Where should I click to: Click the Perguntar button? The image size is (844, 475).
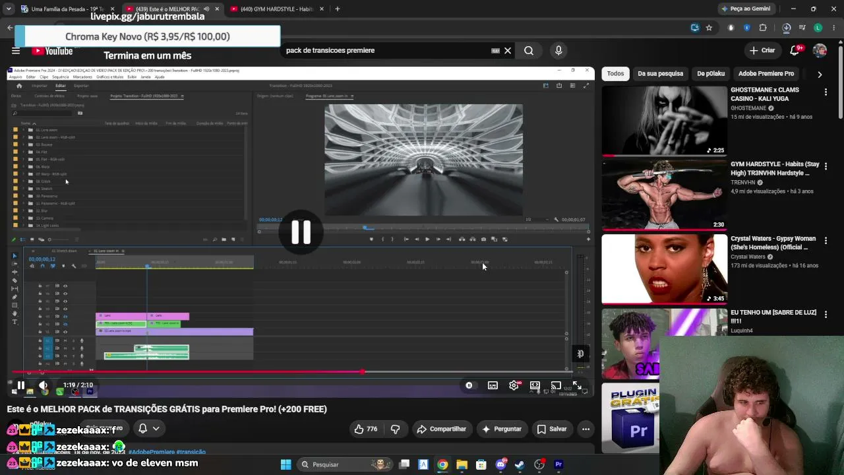[x=501, y=429]
